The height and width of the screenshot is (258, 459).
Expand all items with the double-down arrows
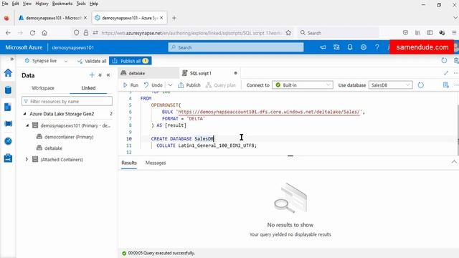click(x=100, y=75)
